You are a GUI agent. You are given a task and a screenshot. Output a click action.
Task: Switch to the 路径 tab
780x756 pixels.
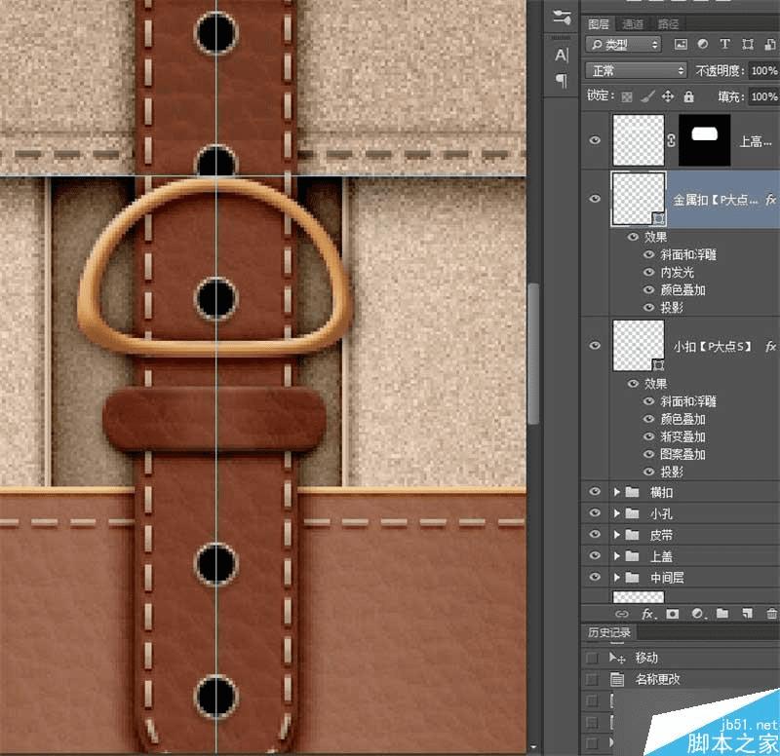pos(667,24)
